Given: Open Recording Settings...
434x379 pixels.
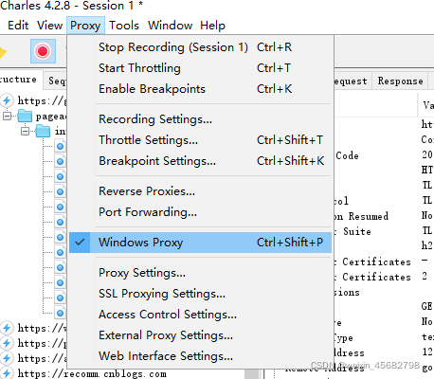Looking at the screenshot, I should coord(200,119).
